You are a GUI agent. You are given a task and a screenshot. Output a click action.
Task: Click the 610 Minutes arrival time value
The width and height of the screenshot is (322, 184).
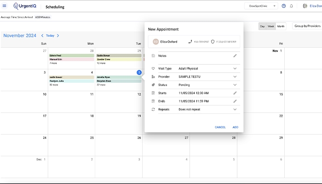click(x=43, y=17)
